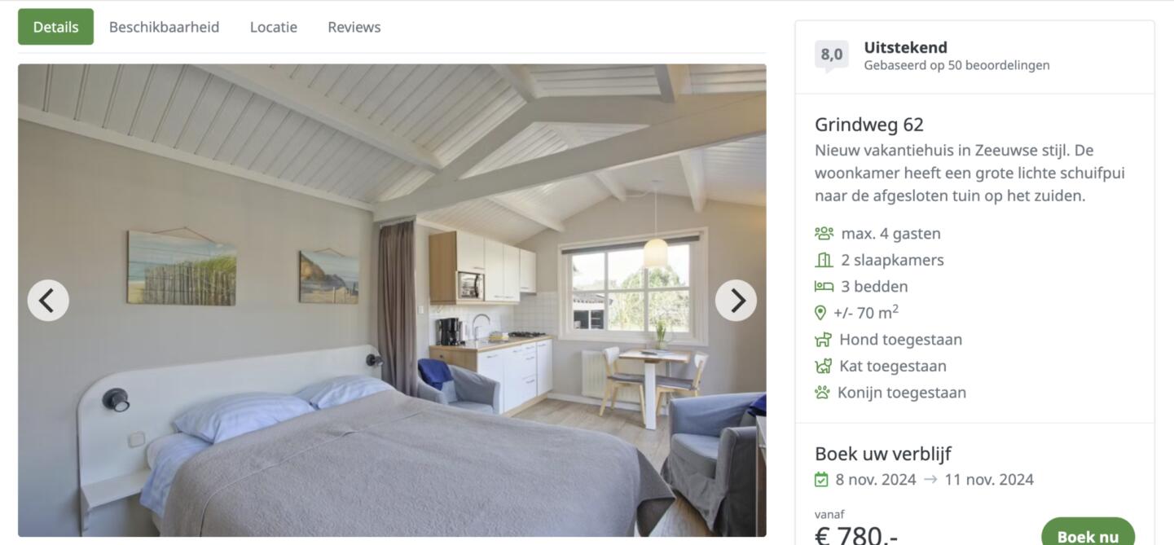Select the Details tab
The image size is (1174, 545).
55,27
